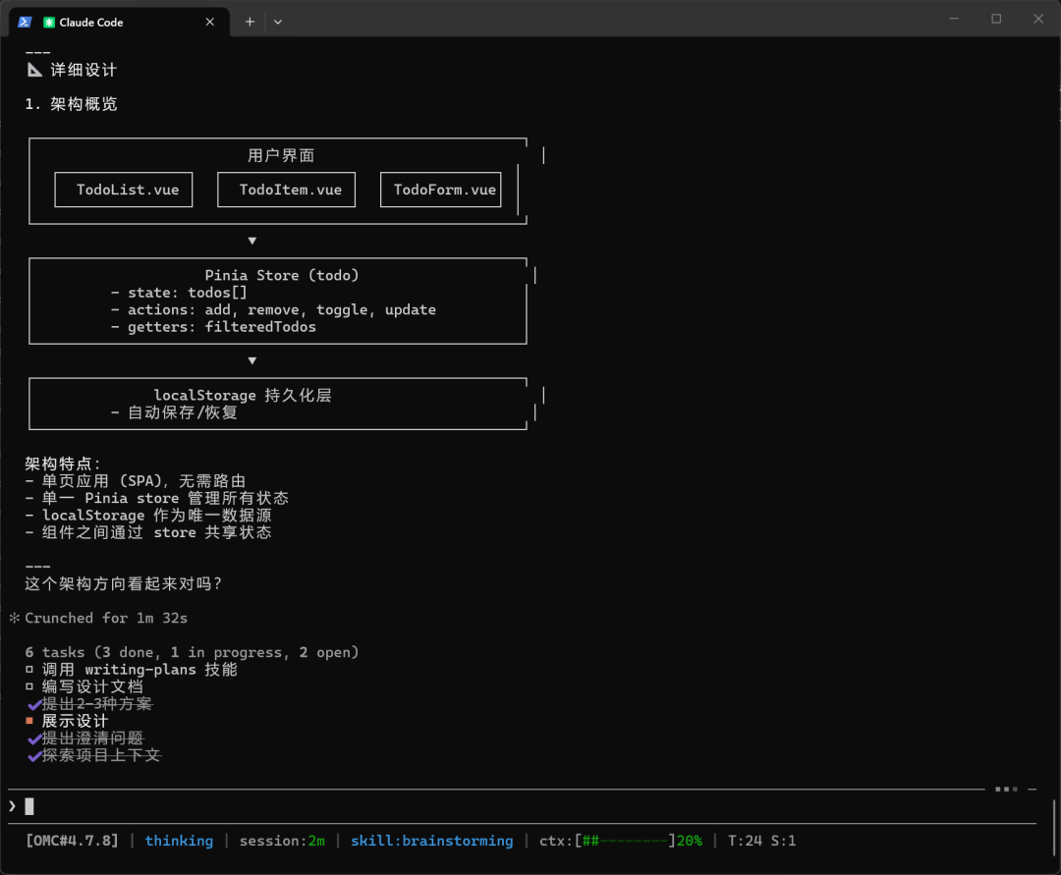Click the '1. 架构概览' heading

click(x=71, y=103)
